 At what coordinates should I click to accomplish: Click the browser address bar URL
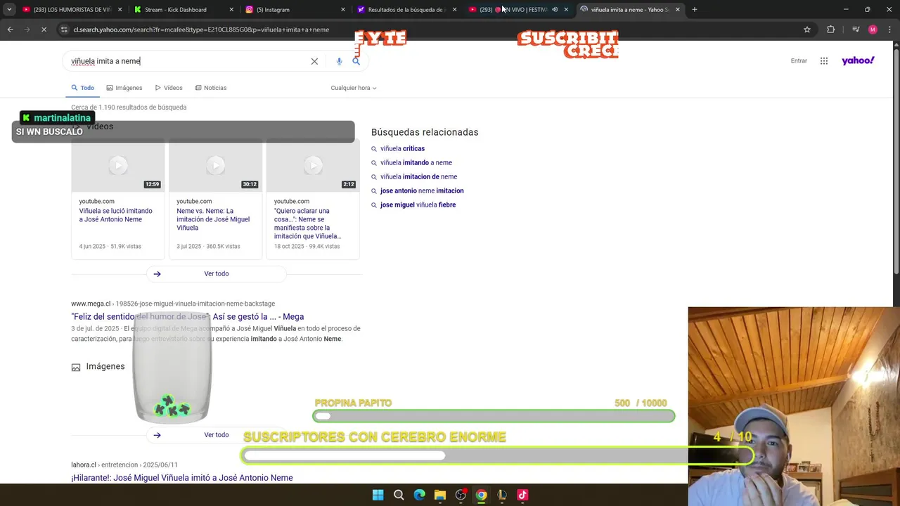[201, 30]
